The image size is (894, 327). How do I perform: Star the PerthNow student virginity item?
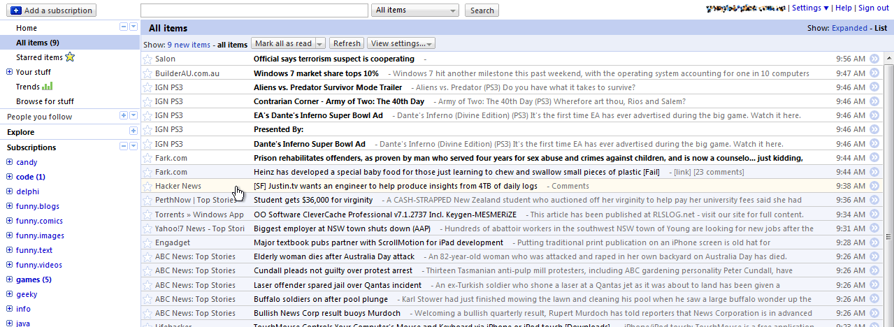[x=147, y=200]
